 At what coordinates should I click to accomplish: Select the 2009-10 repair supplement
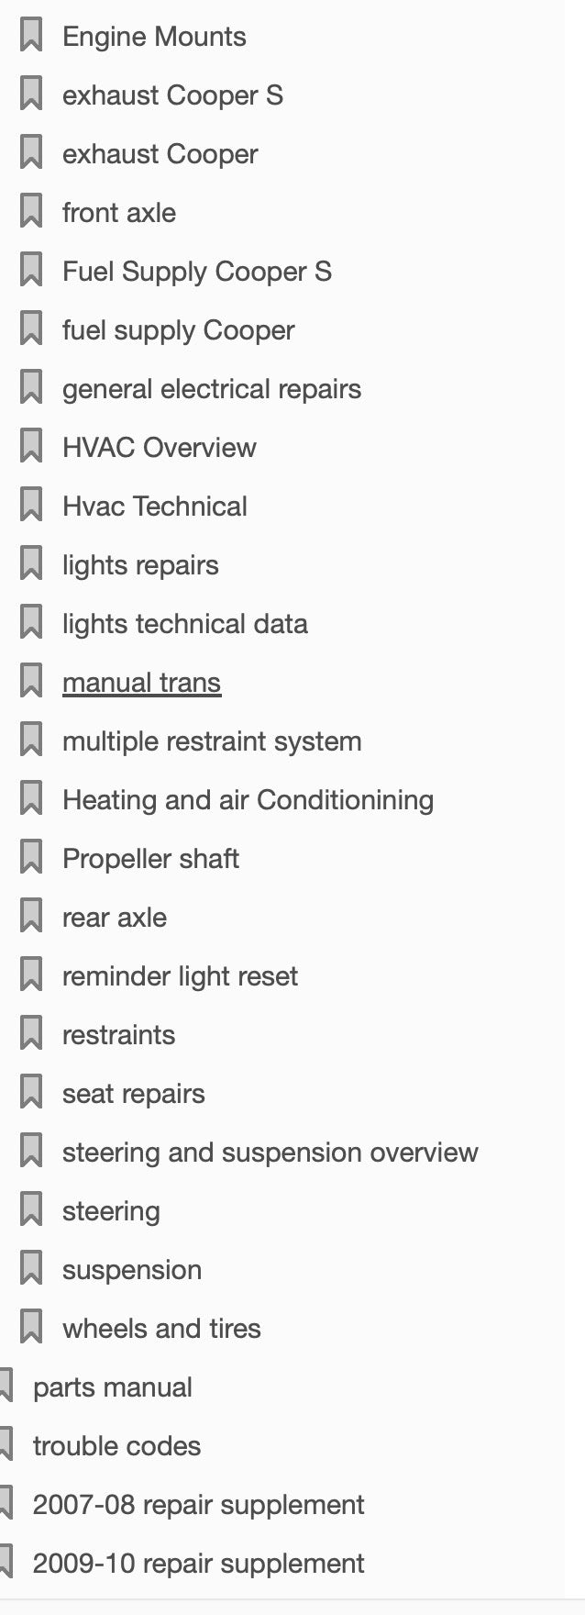tap(198, 1564)
